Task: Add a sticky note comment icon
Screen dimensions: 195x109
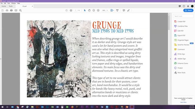Action: click(x=124, y=10)
